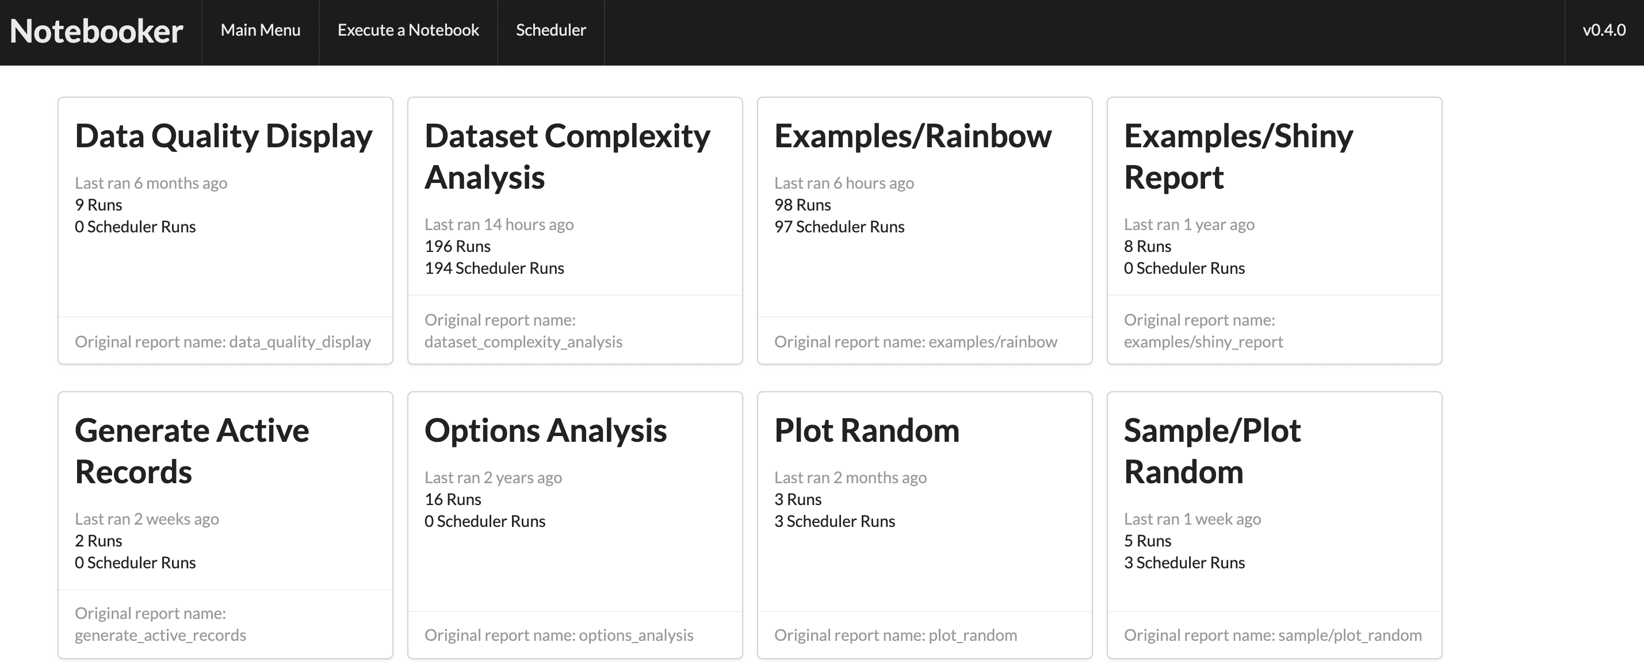The height and width of the screenshot is (665, 1644).
Task: Click 3 Scheduler Runs on Sample/Plot Random
Action: pos(1184,562)
